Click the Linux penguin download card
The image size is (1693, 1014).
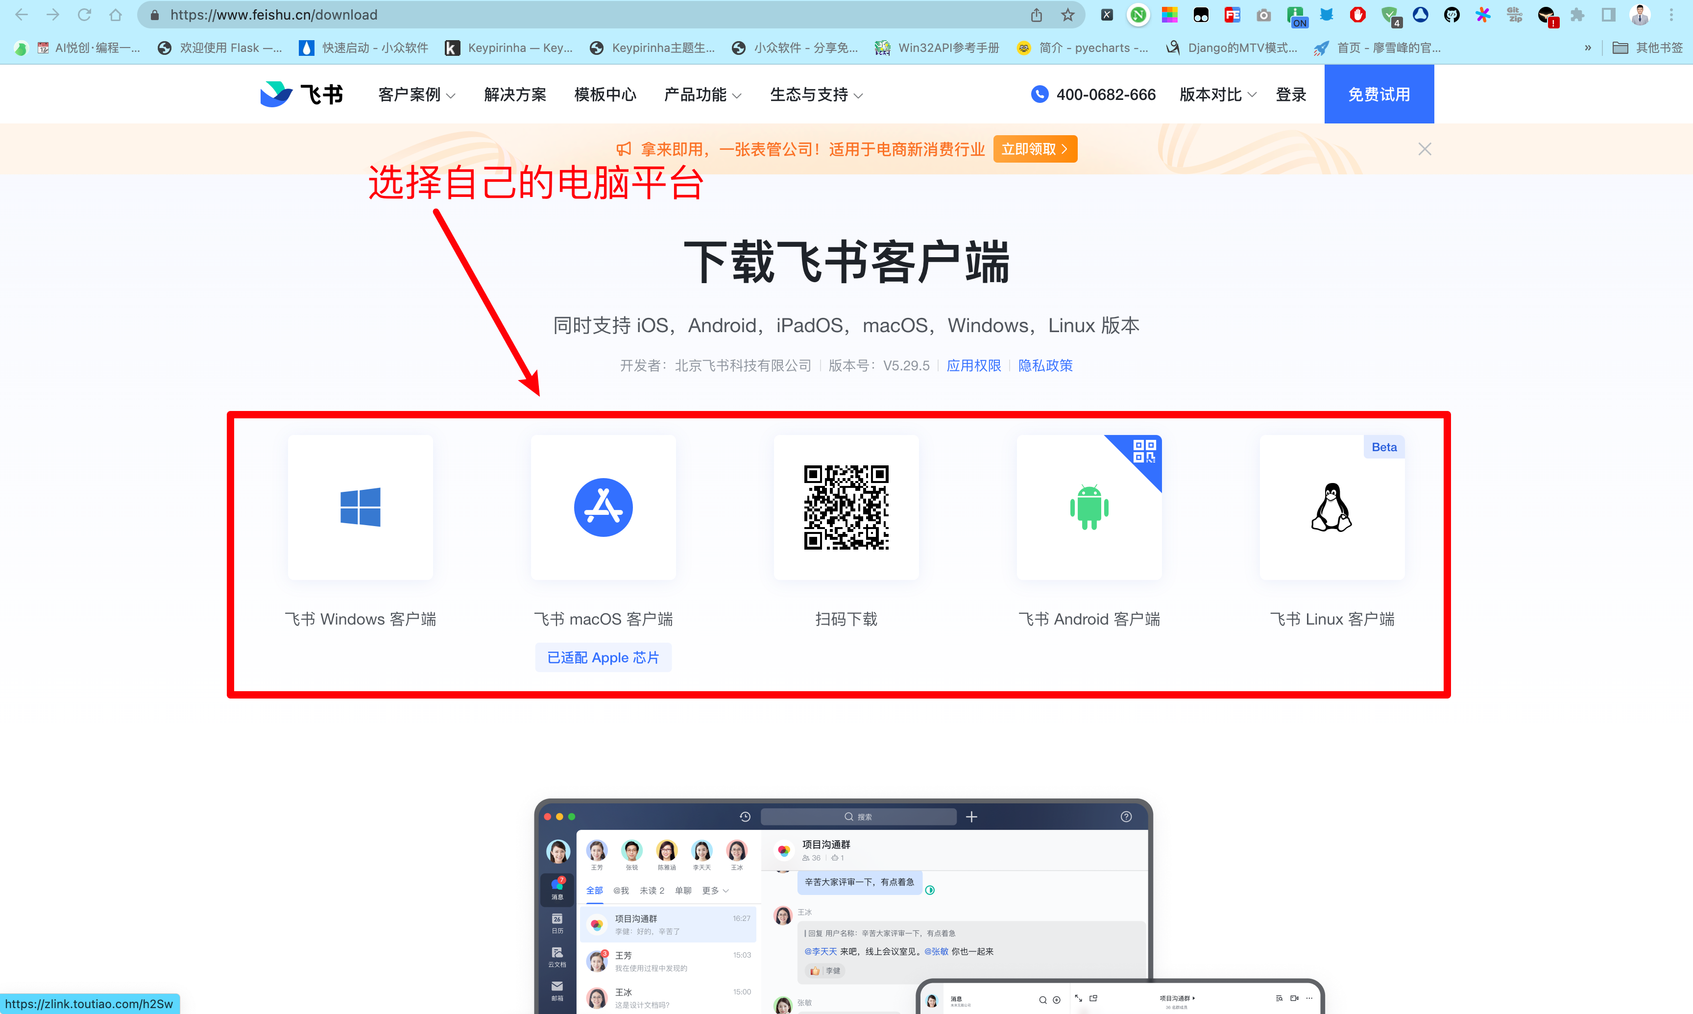1331,507
